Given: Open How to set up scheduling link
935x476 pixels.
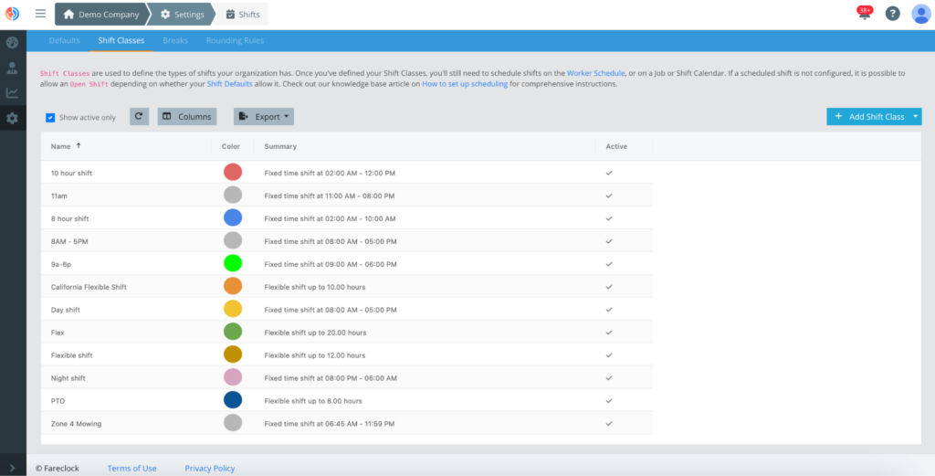Looking at the screenshot, I should 465,84.
